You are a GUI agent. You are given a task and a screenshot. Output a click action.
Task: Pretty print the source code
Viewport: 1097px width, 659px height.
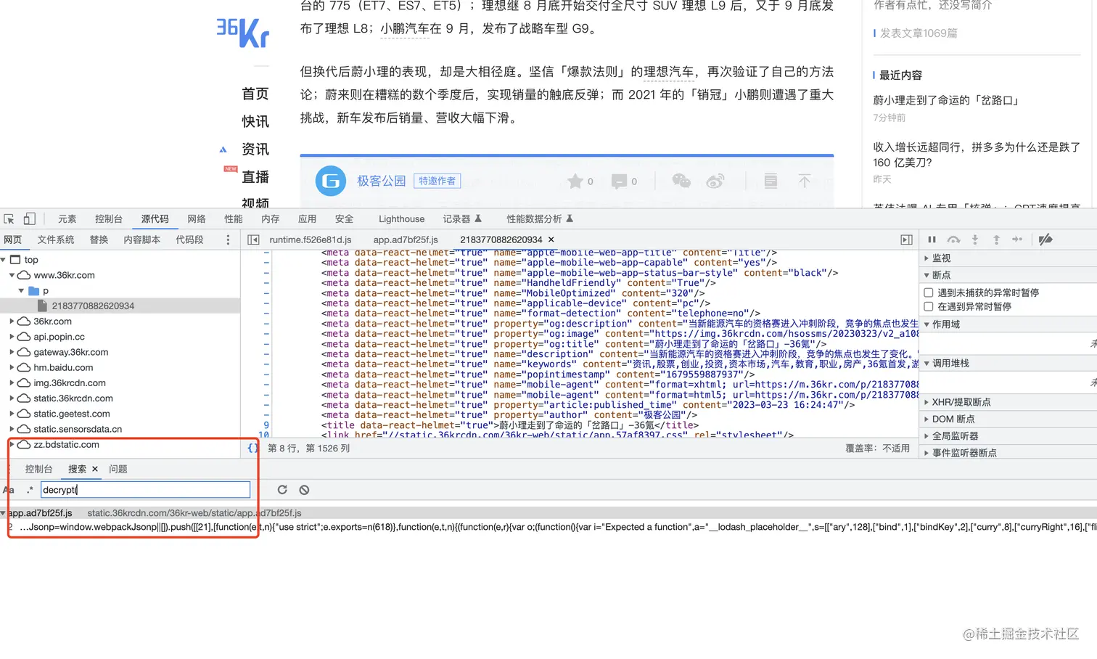[252, 448]
